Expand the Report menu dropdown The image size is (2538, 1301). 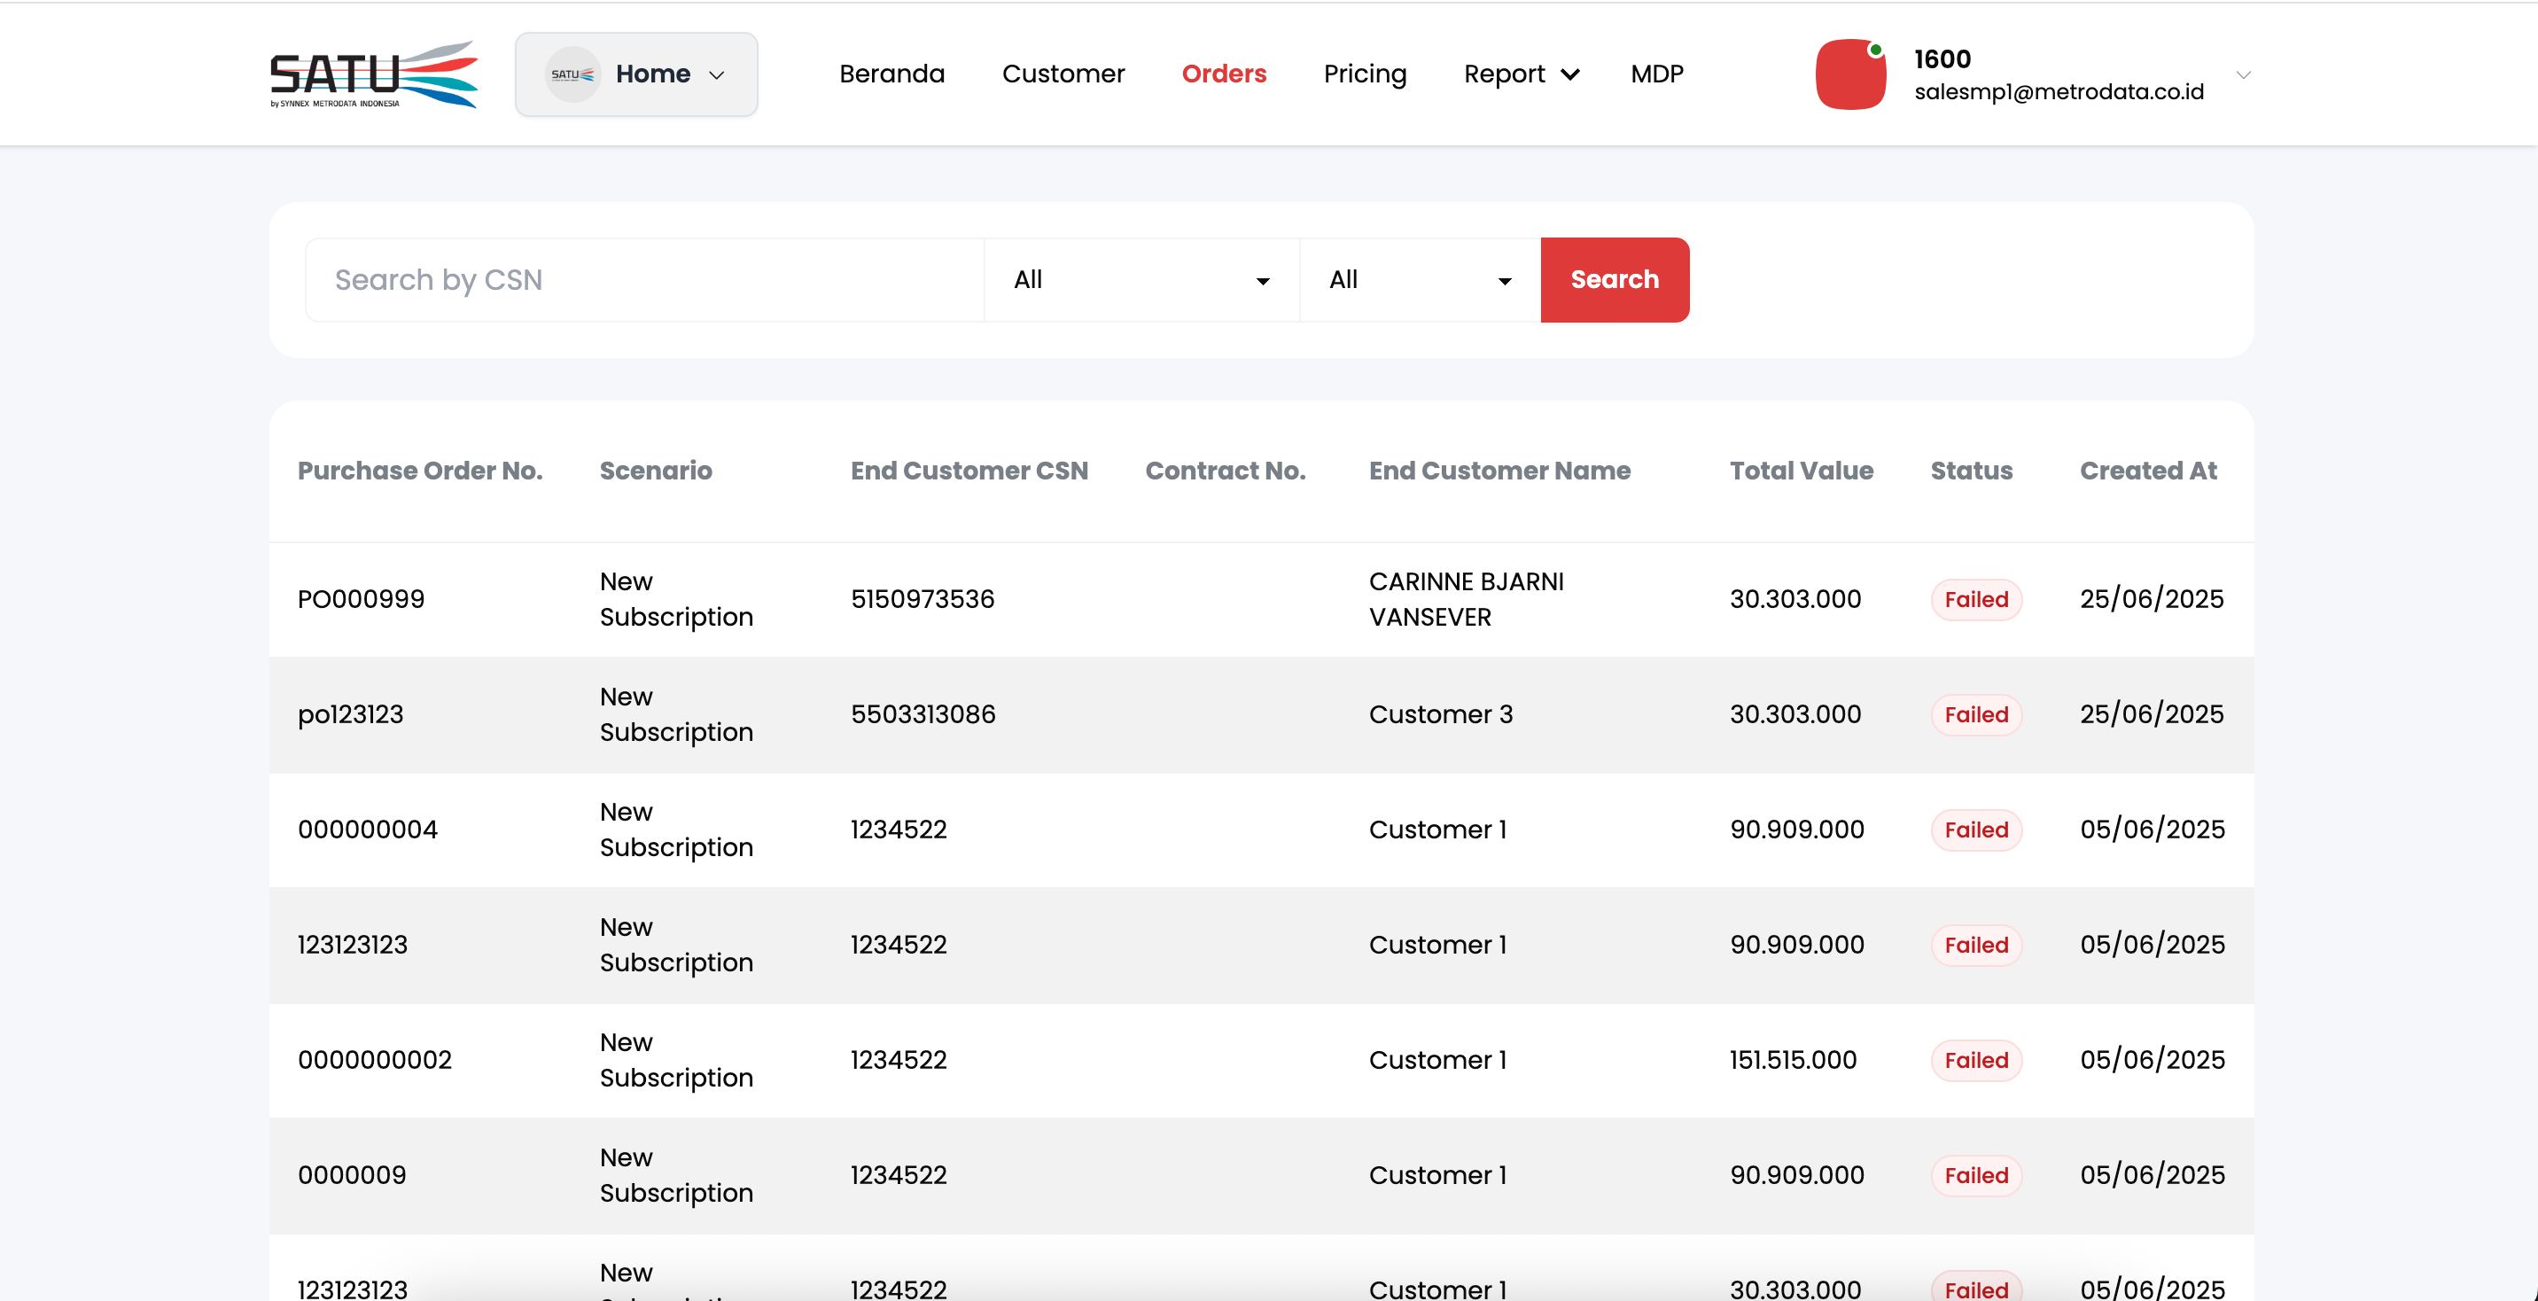pyautogui.click(x=1521, y=74)
